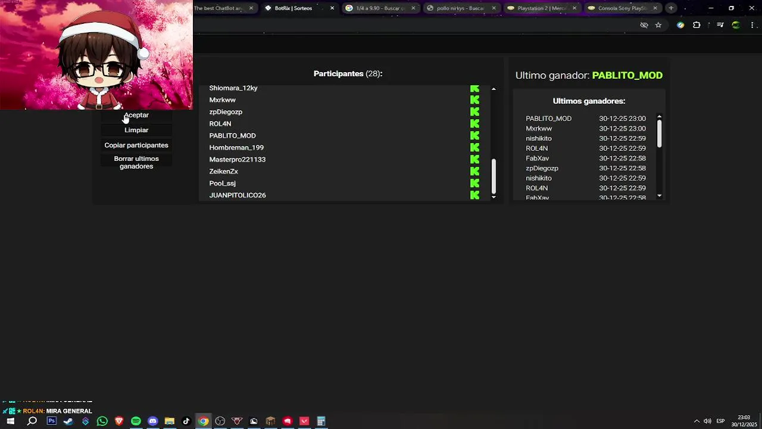This screenshot has height=429, width=762.
Task: Open WhatsApp from taskbar
Action: coord(102,421)
